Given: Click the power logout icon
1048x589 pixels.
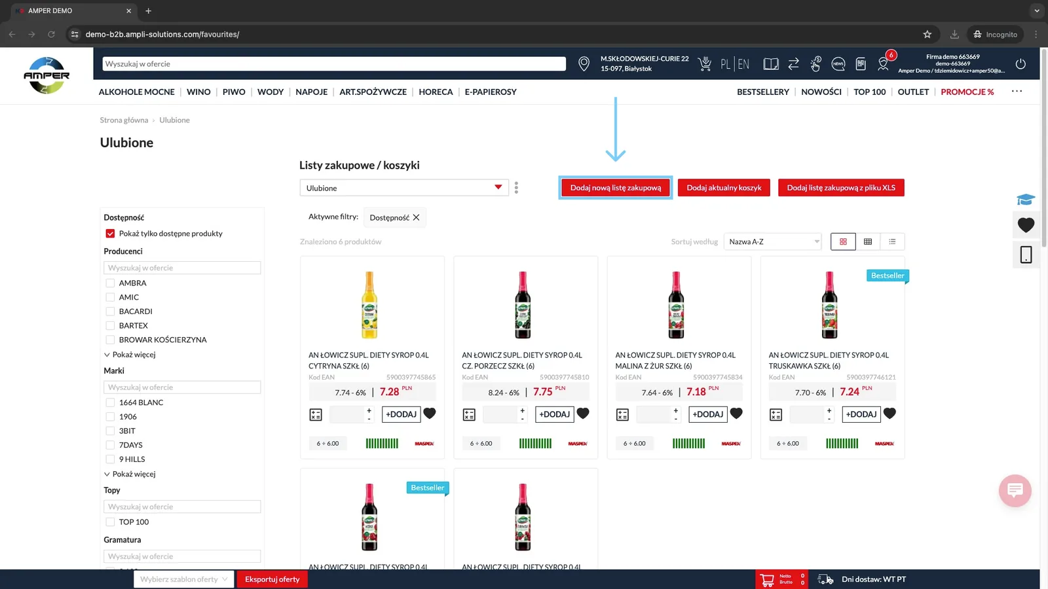Looking at the screenshot, I should (x=1020, y=63).
